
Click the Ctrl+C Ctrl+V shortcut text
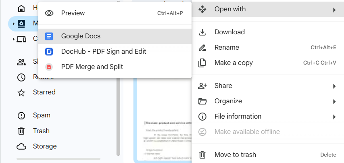320,63
